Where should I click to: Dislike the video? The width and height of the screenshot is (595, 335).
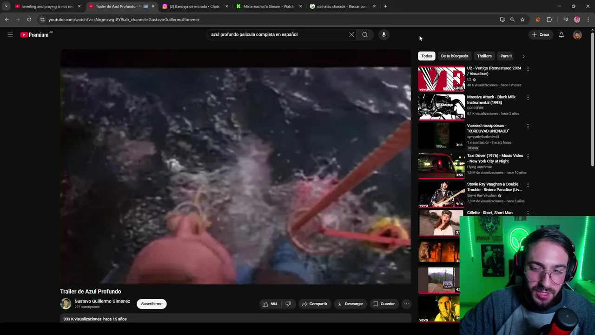coord(288,304)
